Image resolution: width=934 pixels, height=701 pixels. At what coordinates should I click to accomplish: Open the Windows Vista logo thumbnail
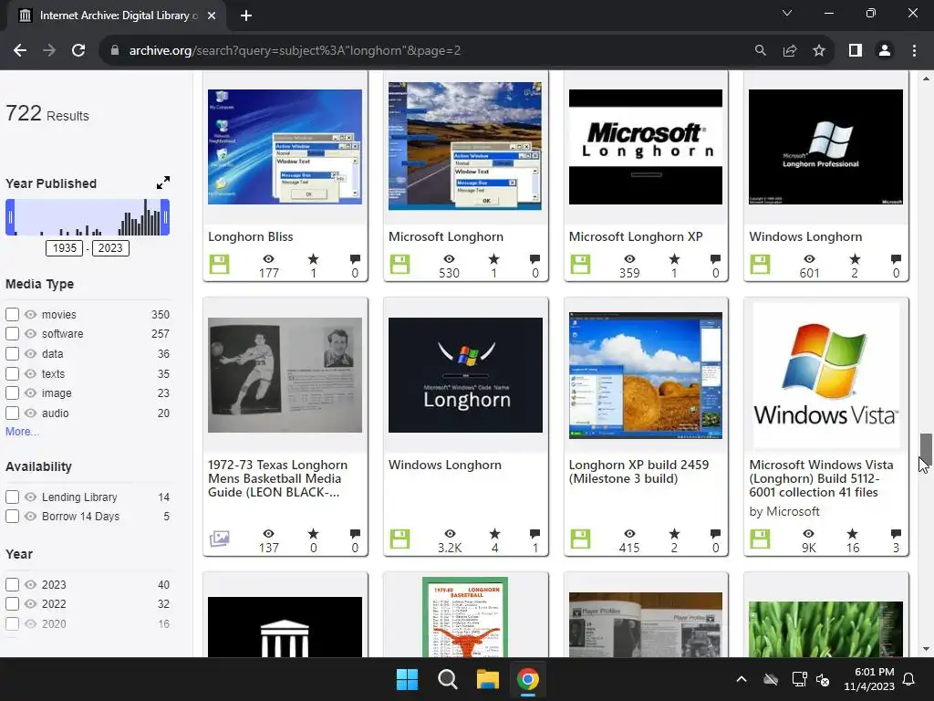[x=825, y=375]
